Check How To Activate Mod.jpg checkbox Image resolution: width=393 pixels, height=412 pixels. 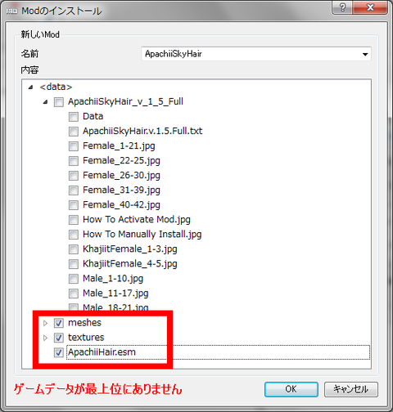(74, 220)
